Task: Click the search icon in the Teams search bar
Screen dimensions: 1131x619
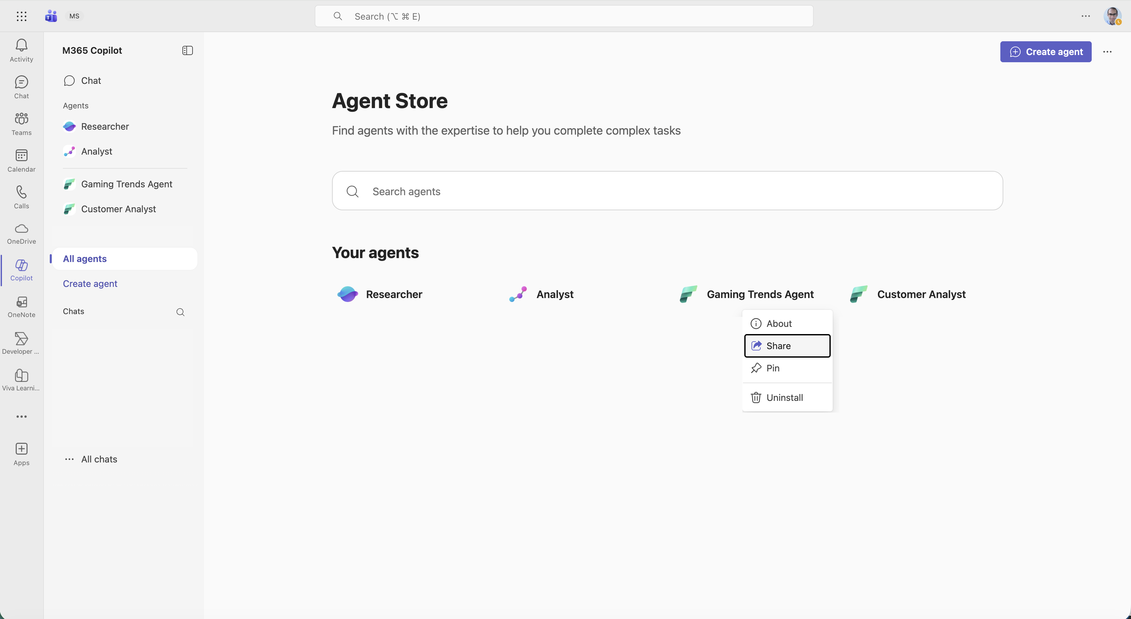Action: click(338, 16)
